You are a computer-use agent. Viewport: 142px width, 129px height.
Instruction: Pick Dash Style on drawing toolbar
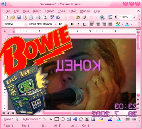tap(133, 119)
